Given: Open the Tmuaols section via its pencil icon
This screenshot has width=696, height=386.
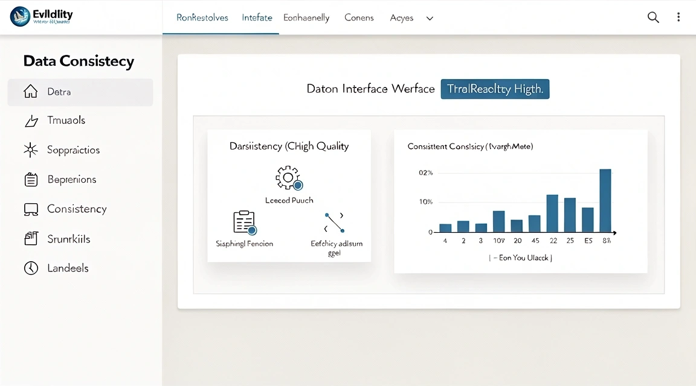Looking at the screenshot, I should click(x=31, y=121).
